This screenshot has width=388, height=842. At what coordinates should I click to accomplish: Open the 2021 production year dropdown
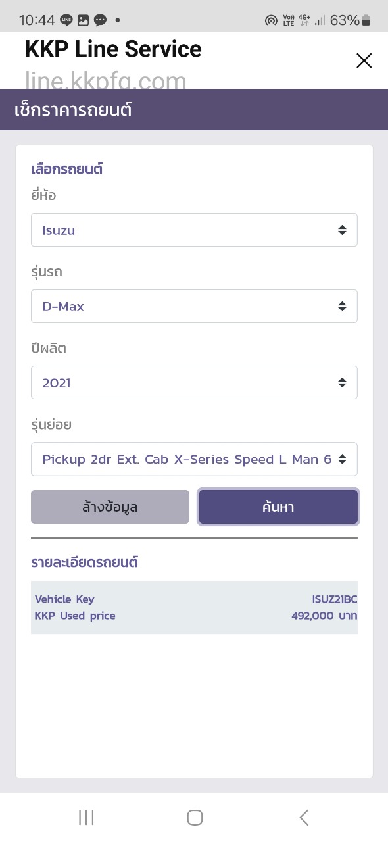click(x=194, y=383)
